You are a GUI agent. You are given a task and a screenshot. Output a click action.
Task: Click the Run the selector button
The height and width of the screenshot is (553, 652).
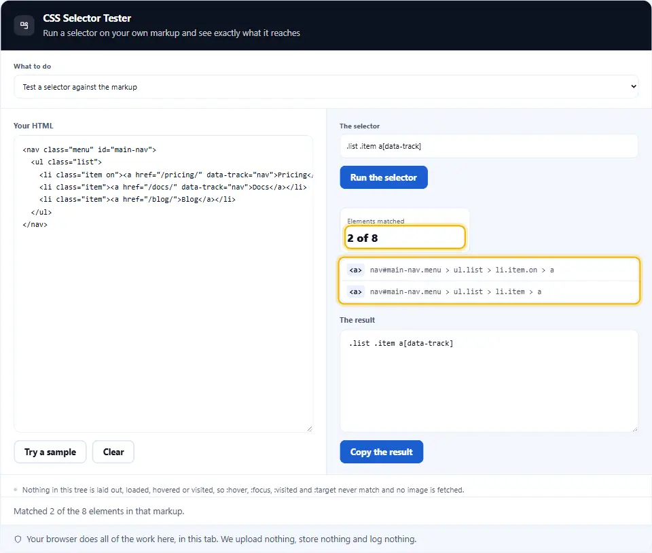(x=383, y=177)
